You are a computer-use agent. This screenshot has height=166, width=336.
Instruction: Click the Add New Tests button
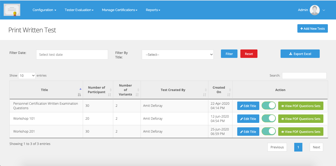coord(312,28)
